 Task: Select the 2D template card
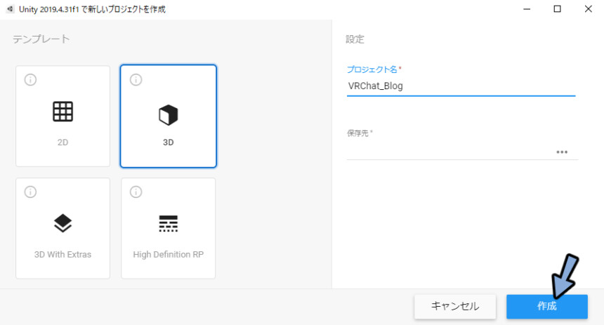pyautogui.click(x=63, y=117)
